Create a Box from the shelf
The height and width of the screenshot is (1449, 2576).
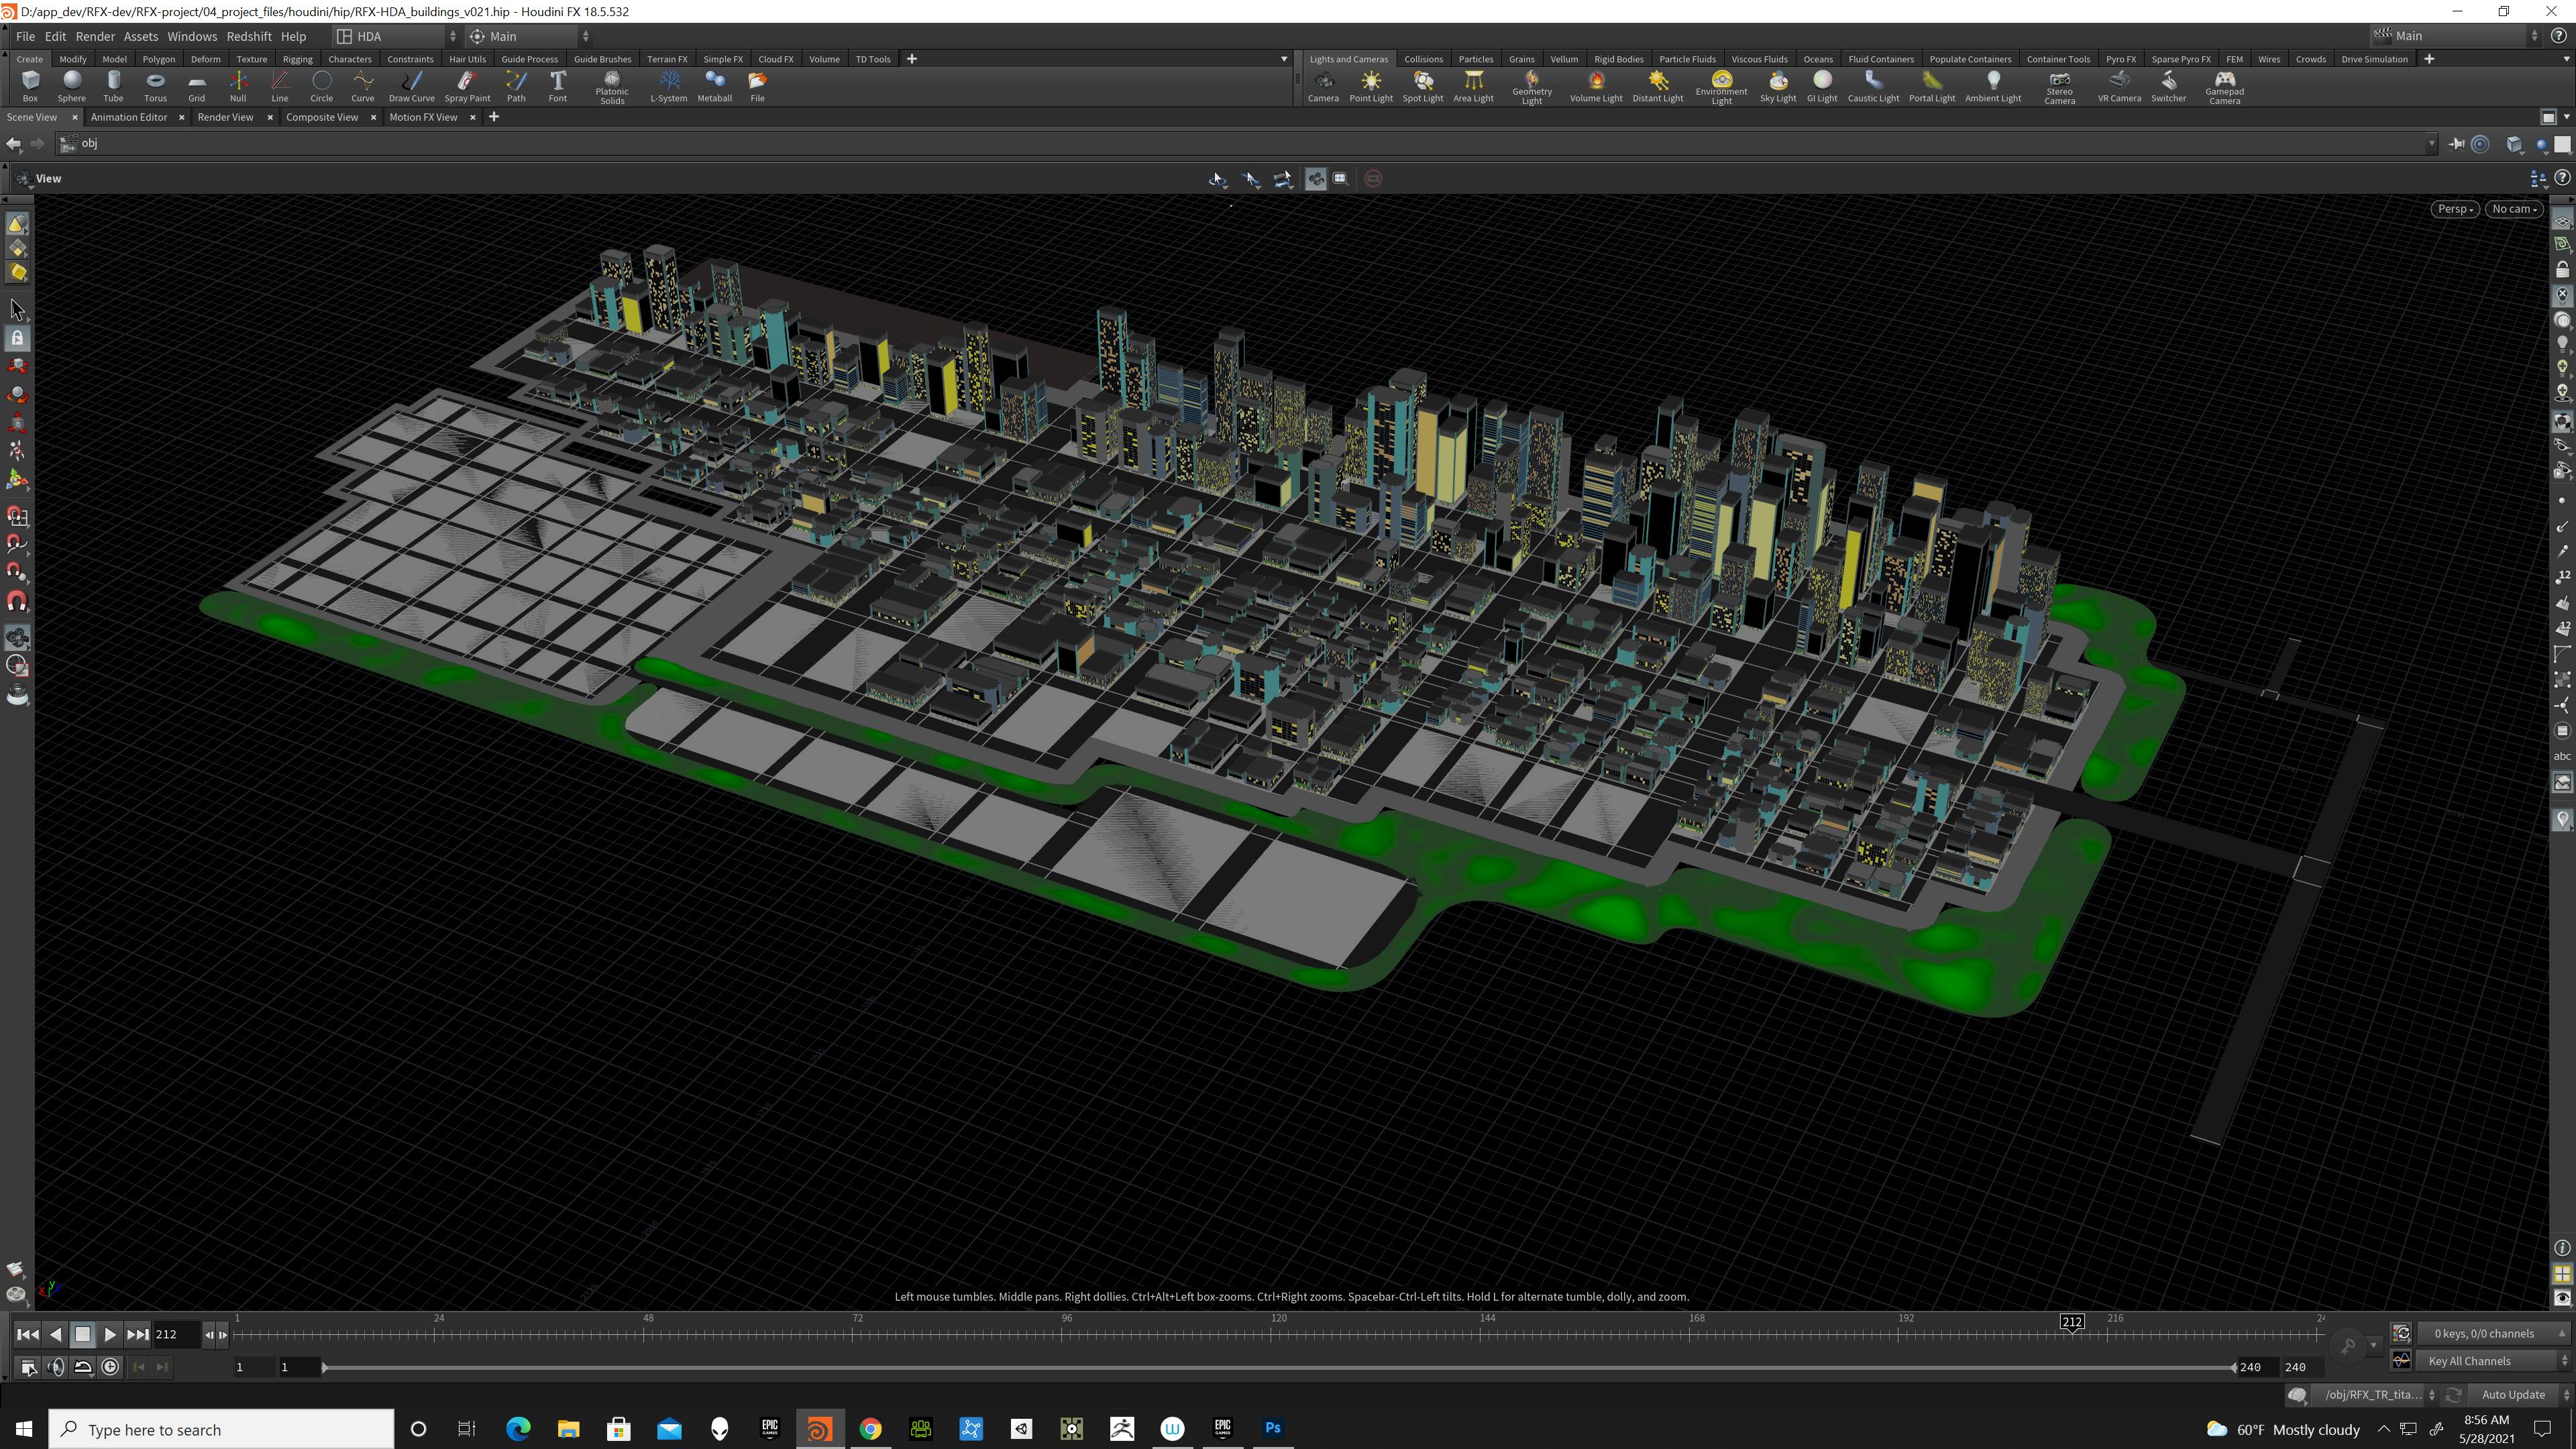click(x=30, y=86)
